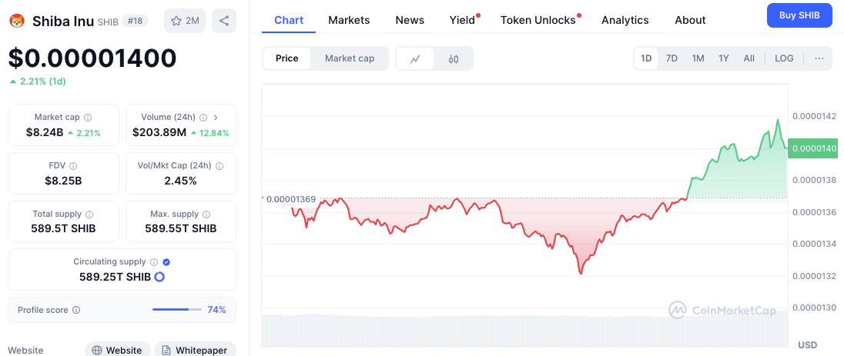Switch to Token Unlocks tab

538,20
